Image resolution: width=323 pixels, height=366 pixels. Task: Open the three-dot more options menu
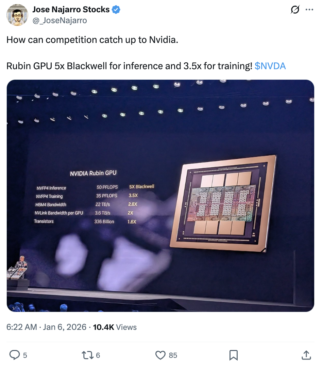coord(309,10)
